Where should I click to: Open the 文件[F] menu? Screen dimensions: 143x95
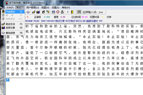(10, 8)
